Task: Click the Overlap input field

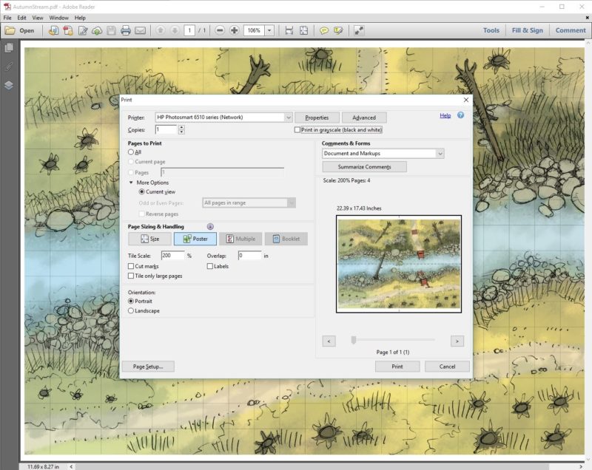Action: [249, 256]
